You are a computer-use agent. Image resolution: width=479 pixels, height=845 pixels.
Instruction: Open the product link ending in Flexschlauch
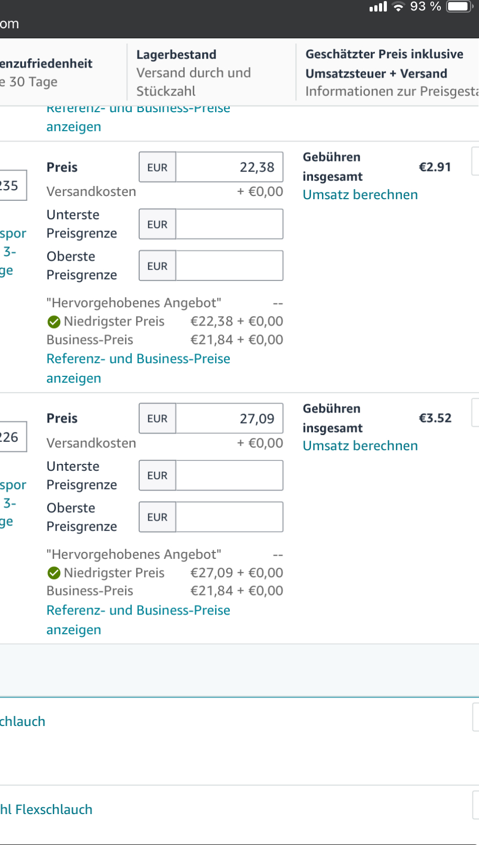coord(46,810)
